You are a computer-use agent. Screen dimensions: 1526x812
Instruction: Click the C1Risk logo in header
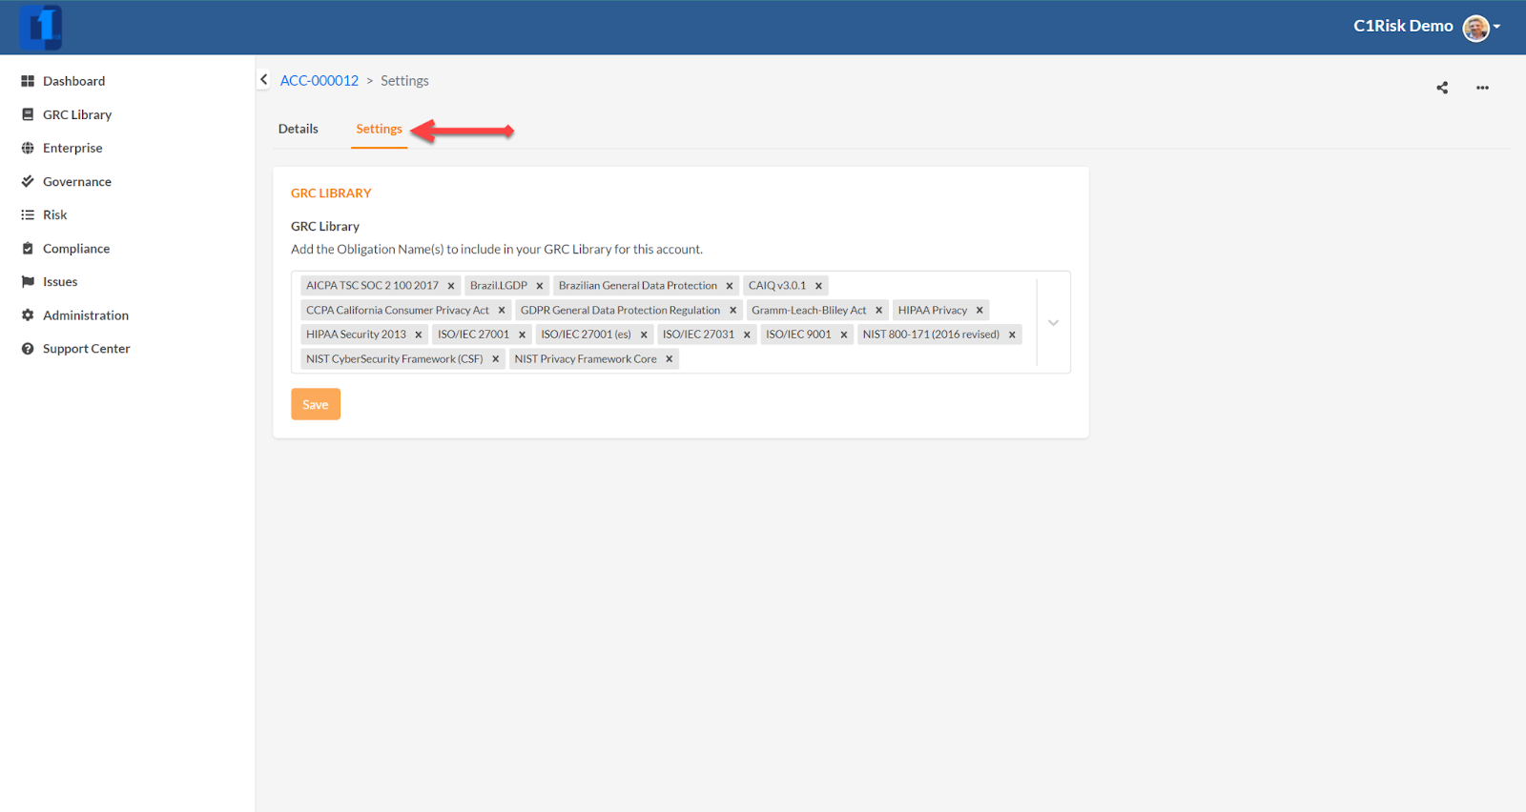41,27
